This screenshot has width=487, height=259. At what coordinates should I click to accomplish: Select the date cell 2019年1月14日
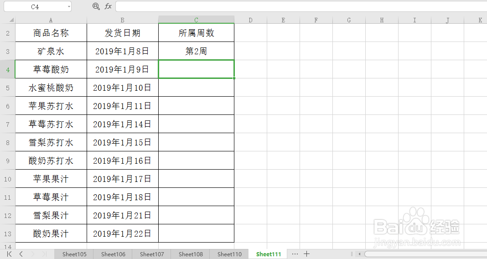(x=122, y=124)
